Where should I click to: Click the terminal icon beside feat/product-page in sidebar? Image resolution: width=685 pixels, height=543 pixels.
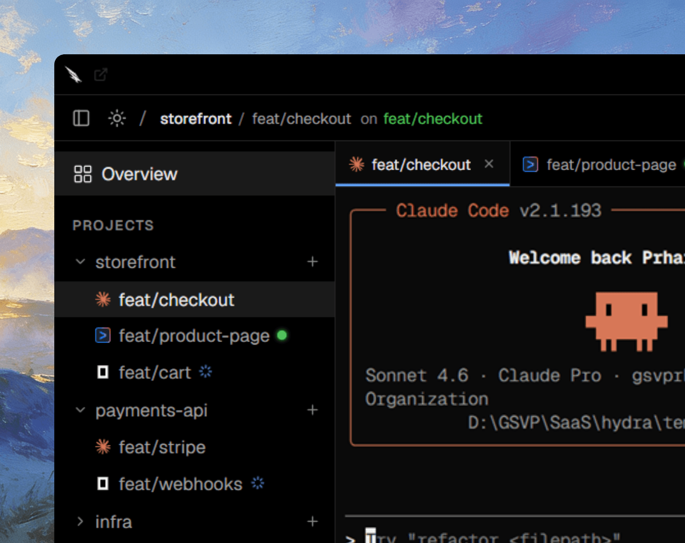tap(103, 335)
